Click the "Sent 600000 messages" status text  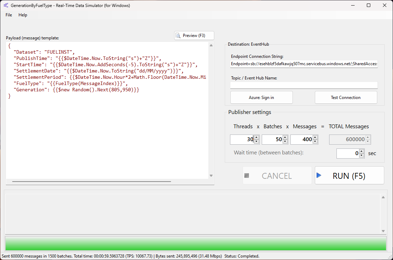(x=37, y=256)
